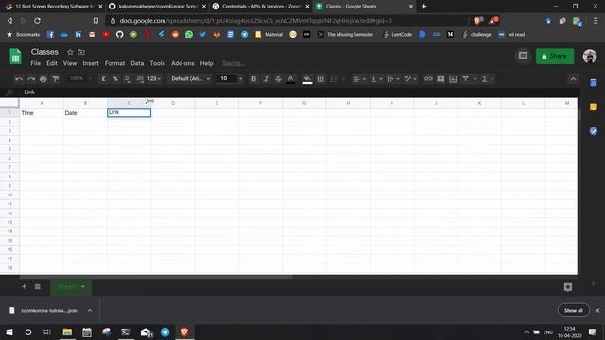Open the View menu
The image size is (605, 340).
(70, 63)
